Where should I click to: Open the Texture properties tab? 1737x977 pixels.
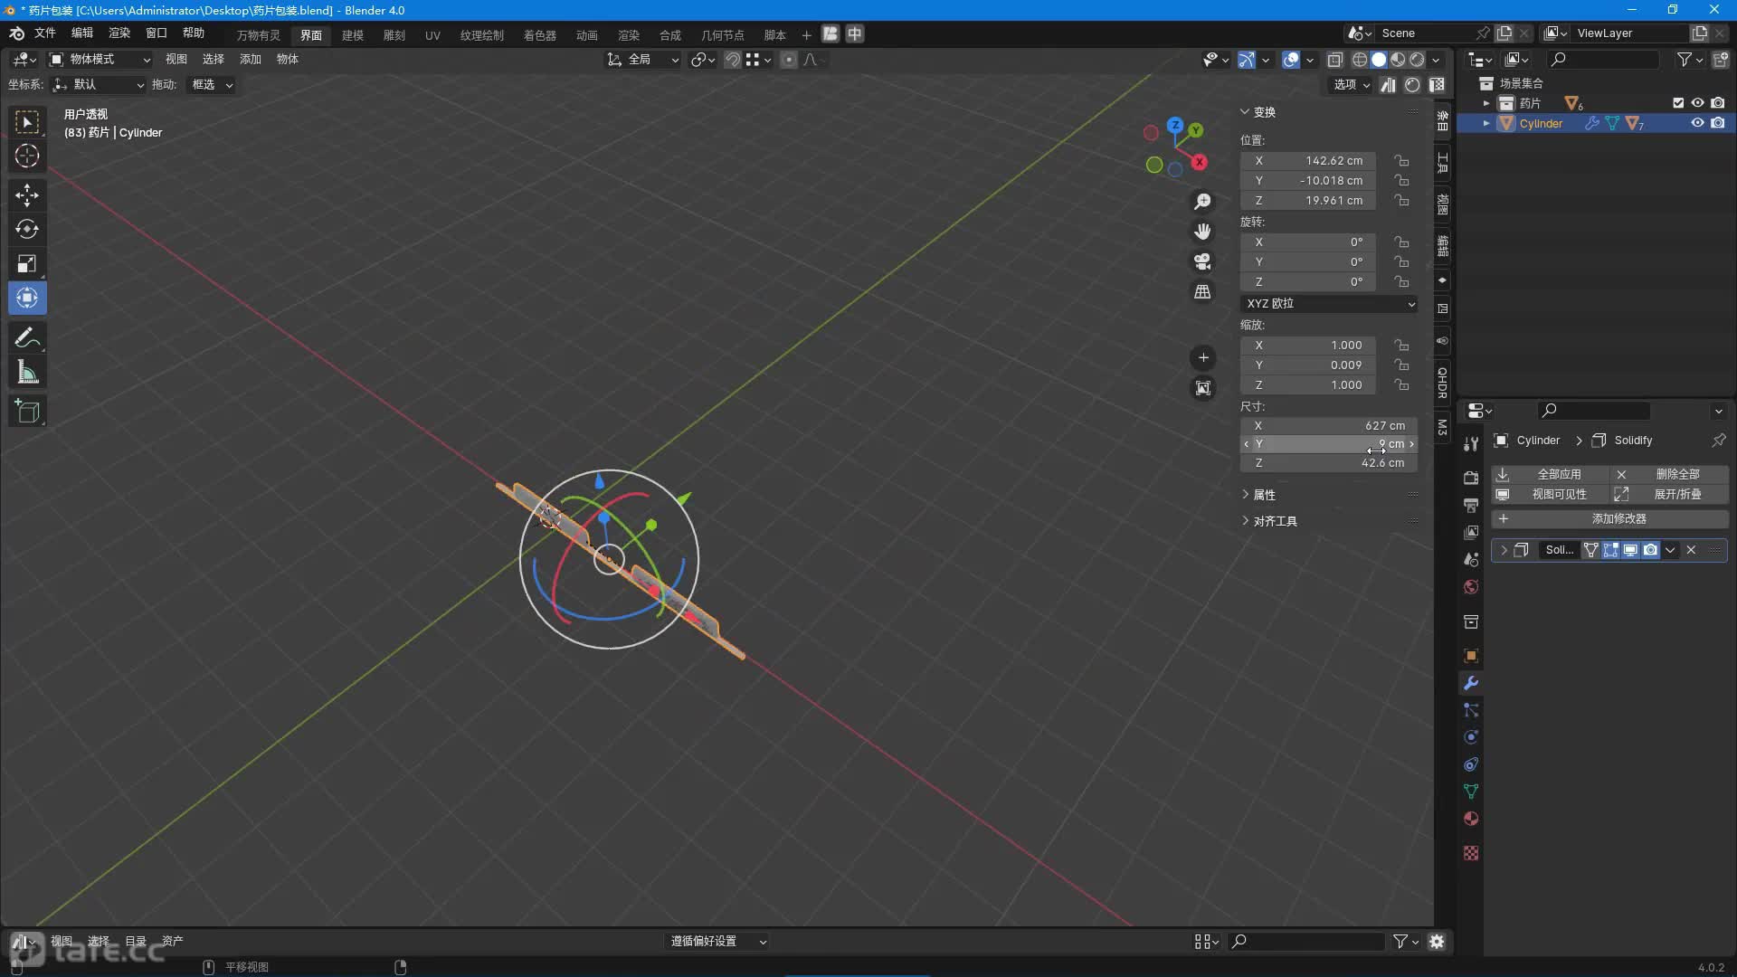1471,852
